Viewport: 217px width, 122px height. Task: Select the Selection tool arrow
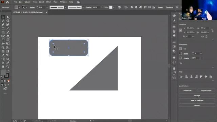tap(3, 17)
